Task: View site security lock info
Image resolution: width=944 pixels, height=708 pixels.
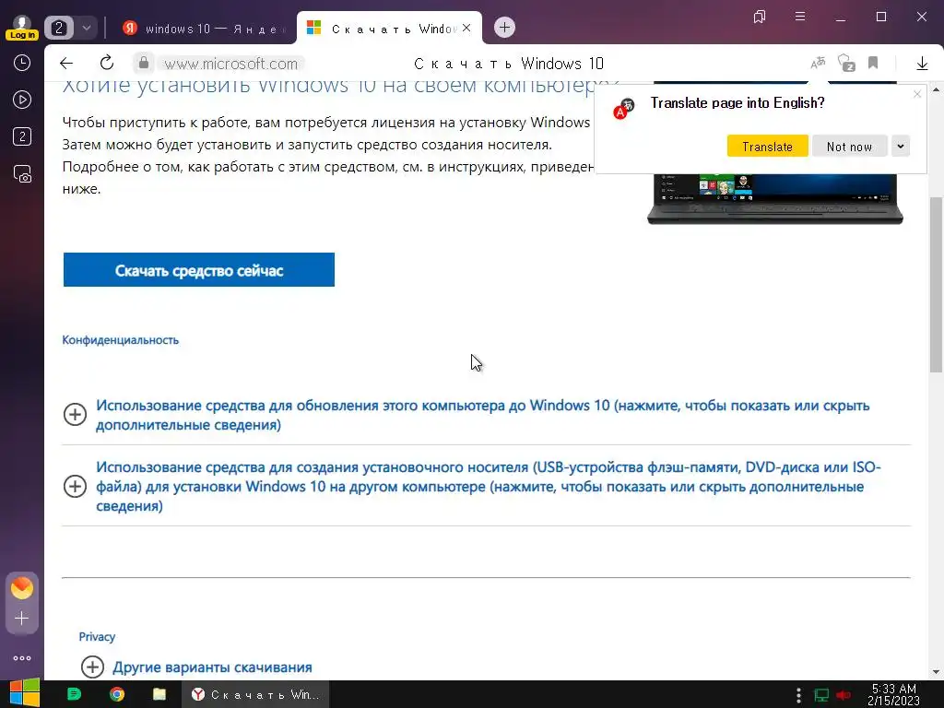Action: click(x=143, y=63)
